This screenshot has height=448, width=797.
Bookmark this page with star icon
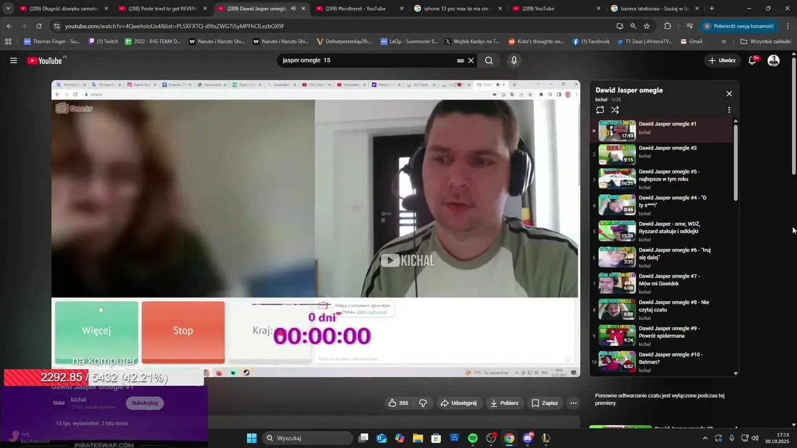(x=647, y=26)
